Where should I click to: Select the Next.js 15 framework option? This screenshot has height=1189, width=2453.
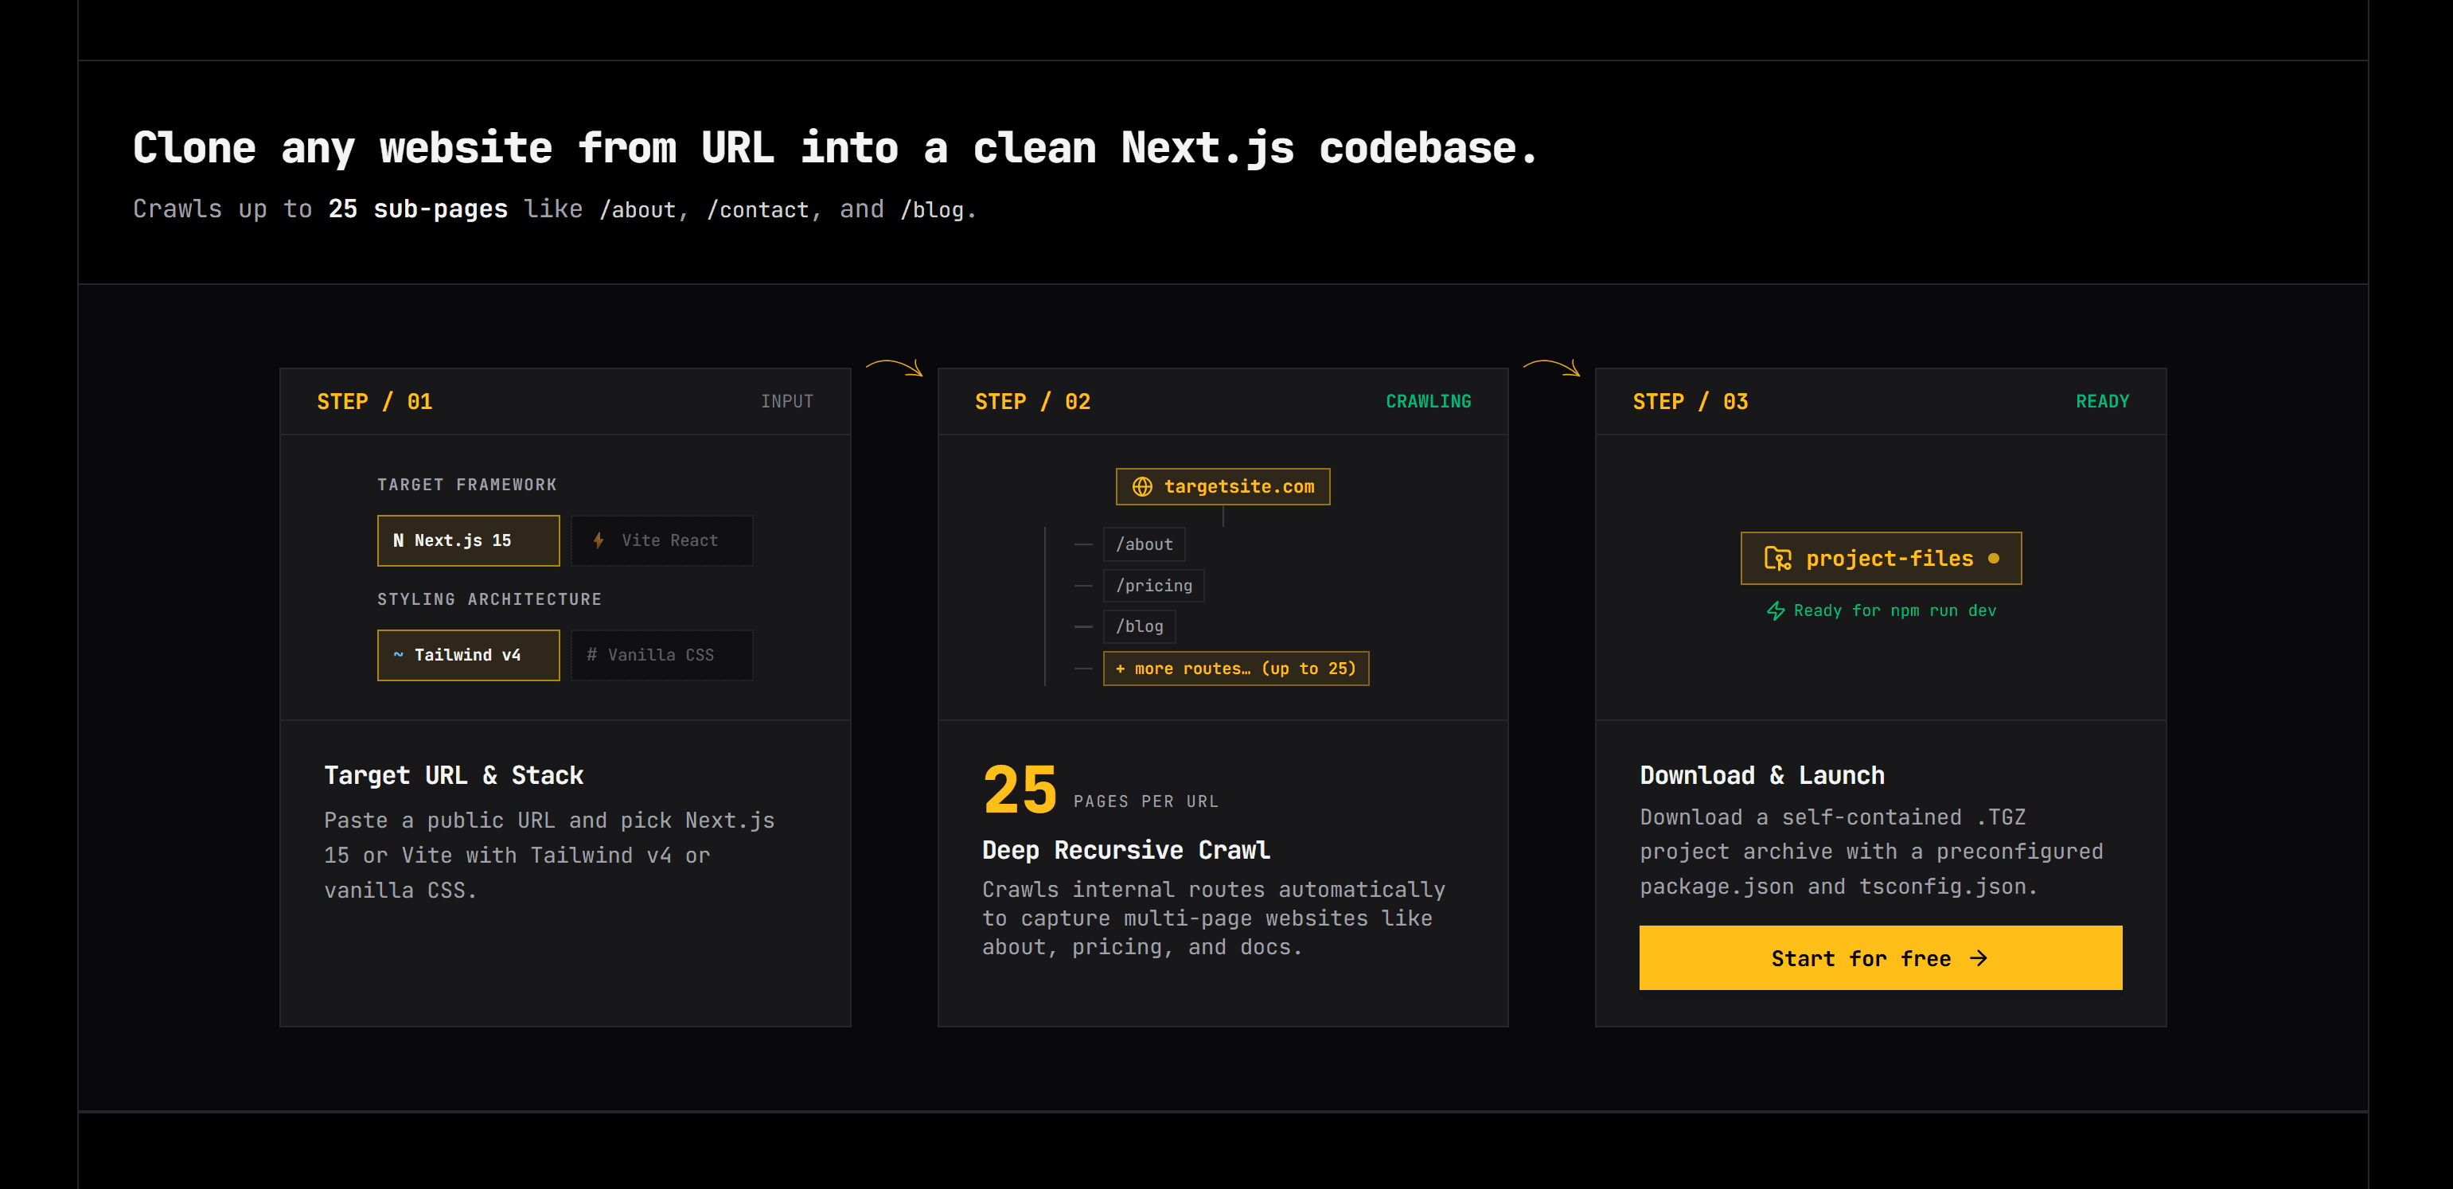pos(467,540)
